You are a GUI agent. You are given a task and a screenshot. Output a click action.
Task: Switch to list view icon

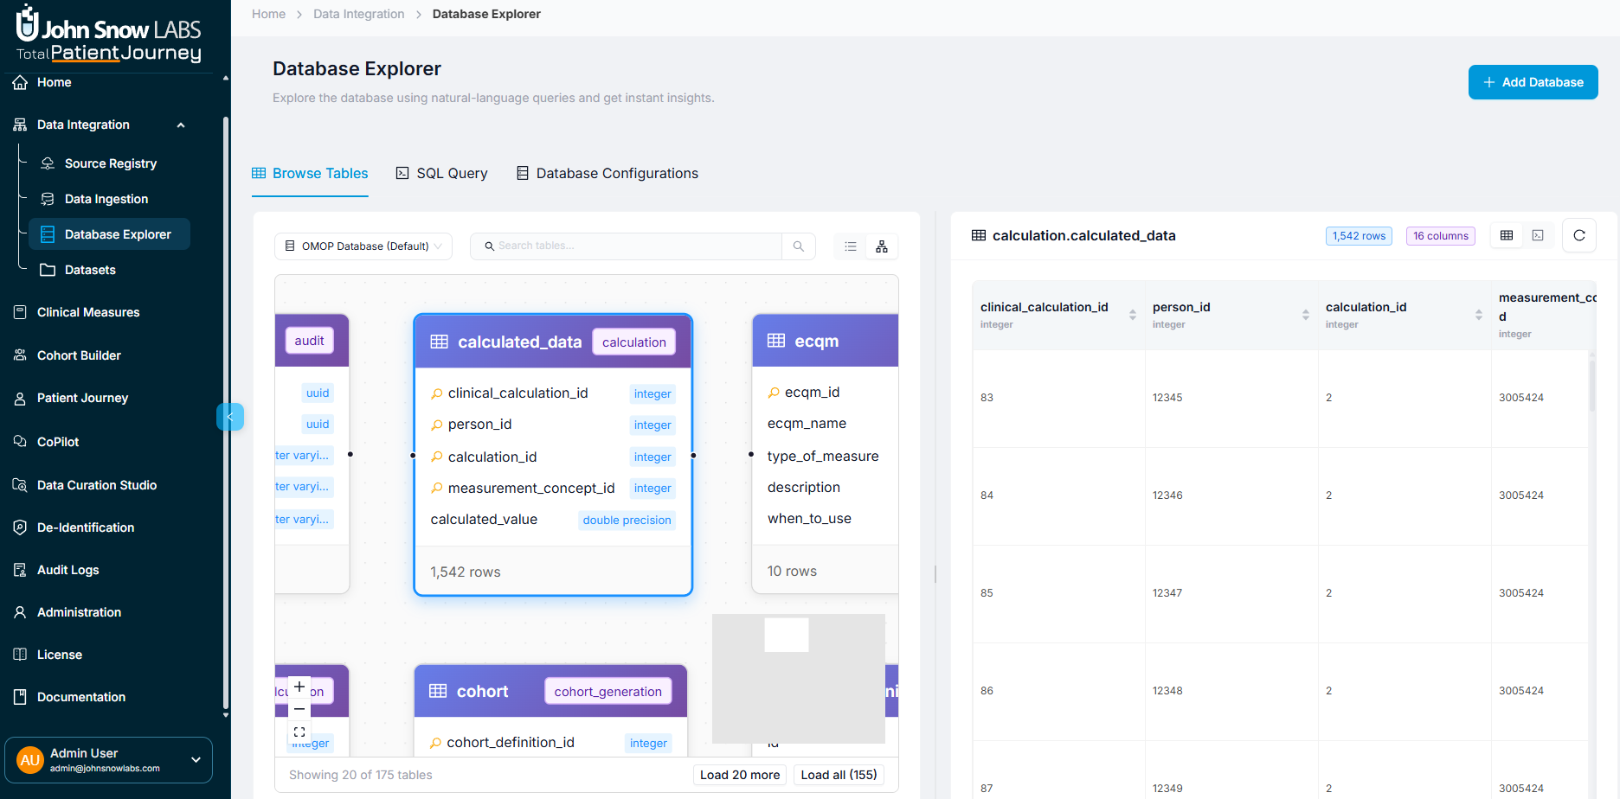click(851, 246)
